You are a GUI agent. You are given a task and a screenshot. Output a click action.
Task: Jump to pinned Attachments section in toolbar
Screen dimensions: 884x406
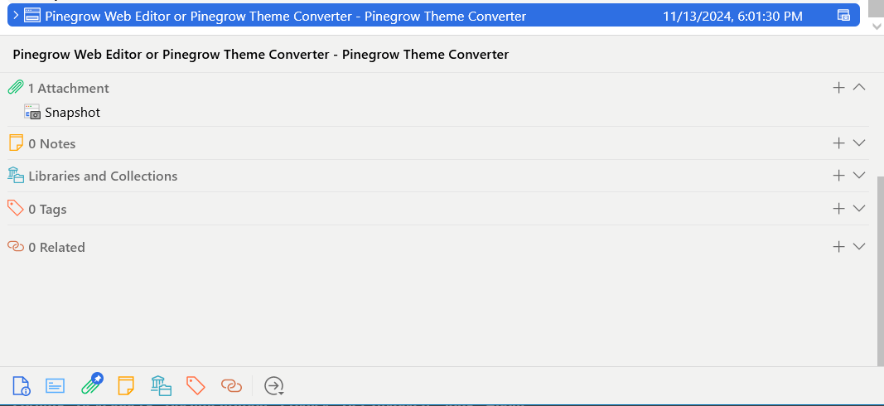92,384
